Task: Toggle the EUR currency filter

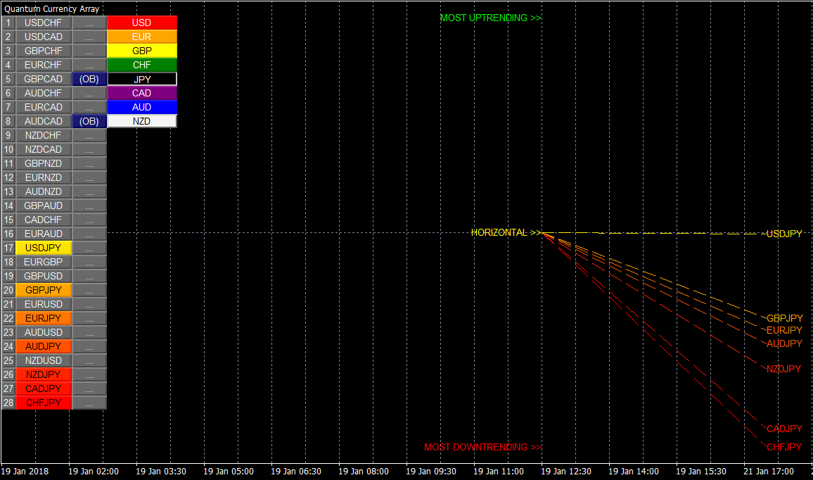Action: (x=141, y=37)
